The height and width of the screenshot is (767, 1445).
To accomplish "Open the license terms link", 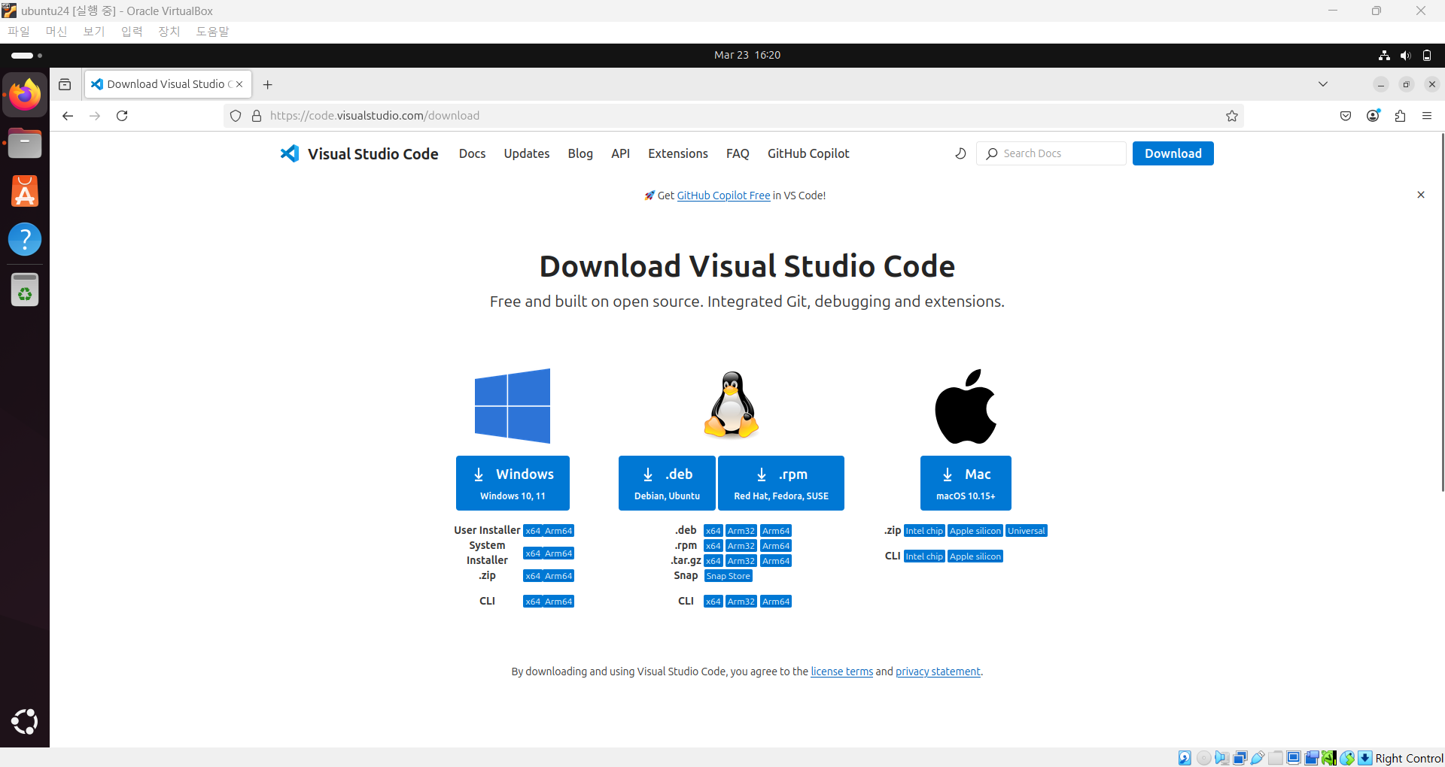I will coord(841,672).
